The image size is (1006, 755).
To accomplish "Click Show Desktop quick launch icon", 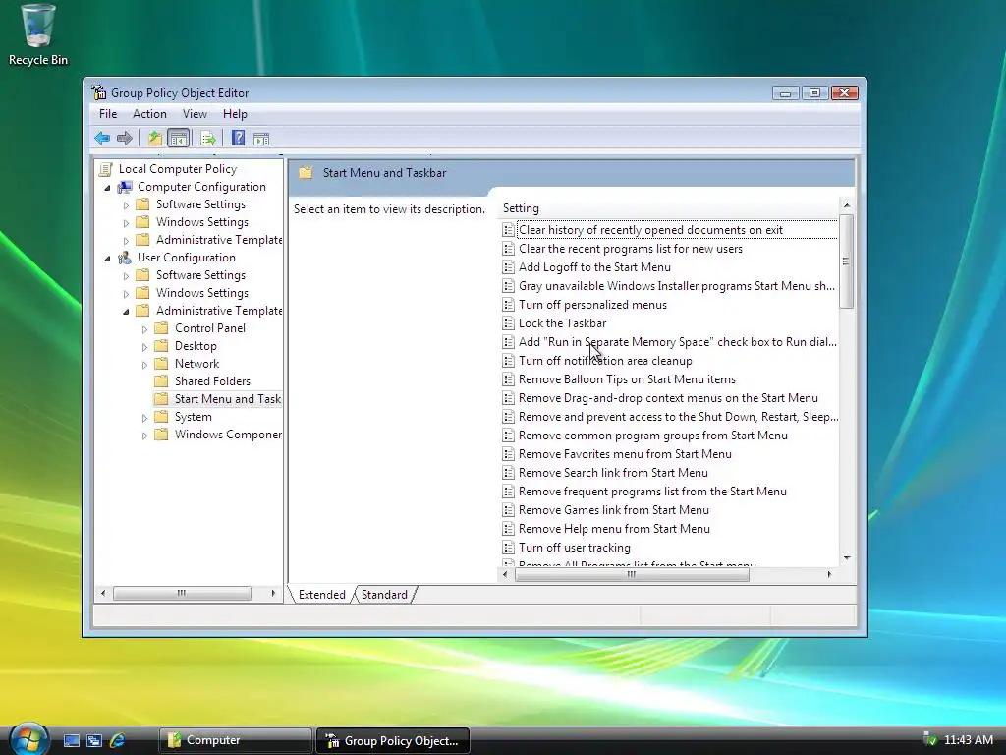I will click(x=71, y=740).
